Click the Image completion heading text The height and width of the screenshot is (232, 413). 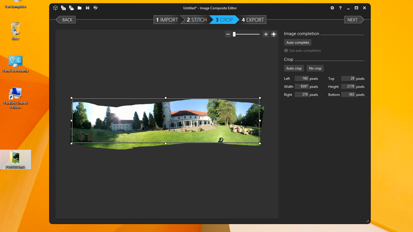(x=301, y=34)
